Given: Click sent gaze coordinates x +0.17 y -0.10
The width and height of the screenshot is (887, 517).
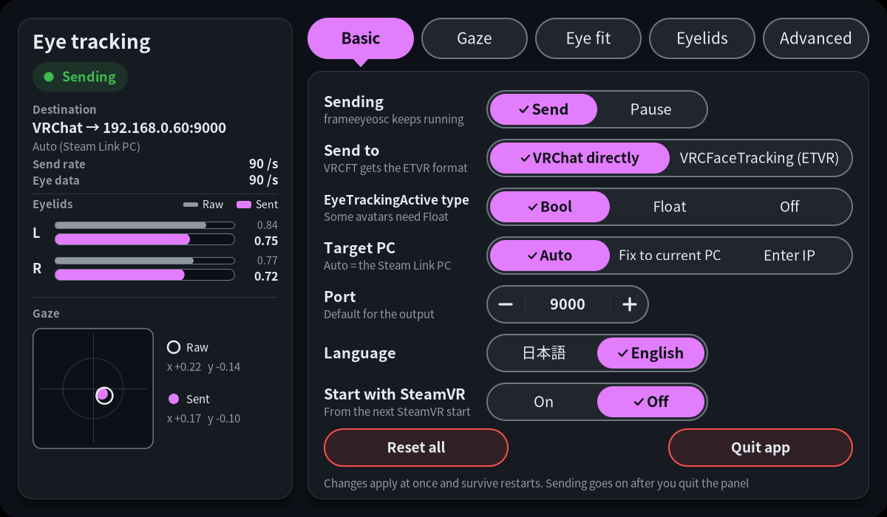Looking at the screenshot, I should point(204,419).
